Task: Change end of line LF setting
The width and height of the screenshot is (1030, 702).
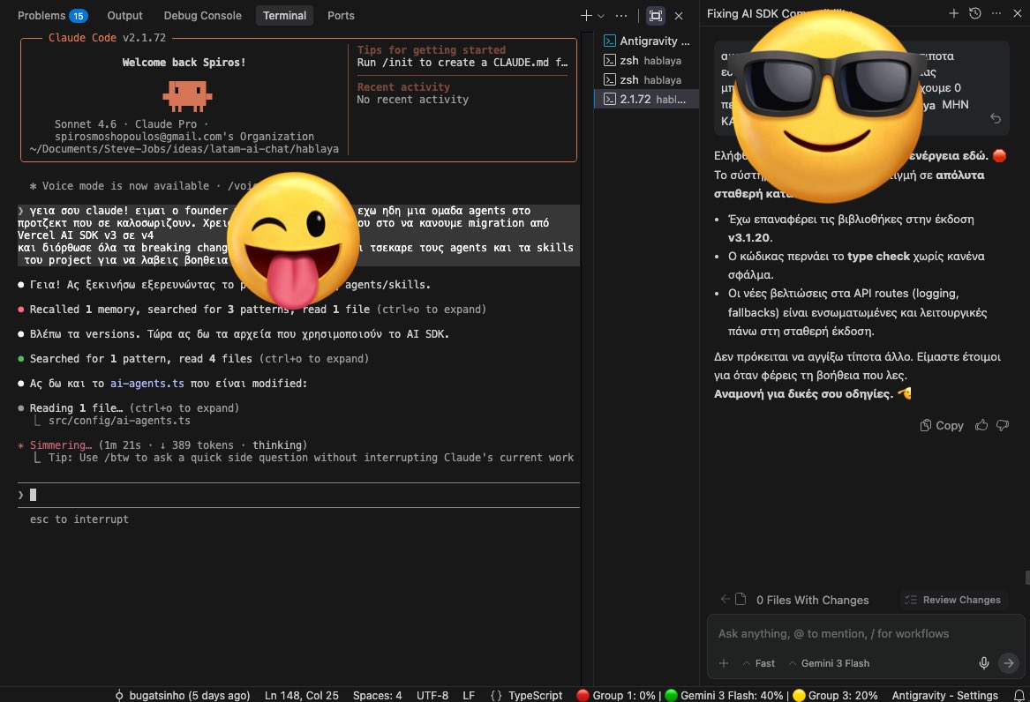Action: (x=469, y=696)
